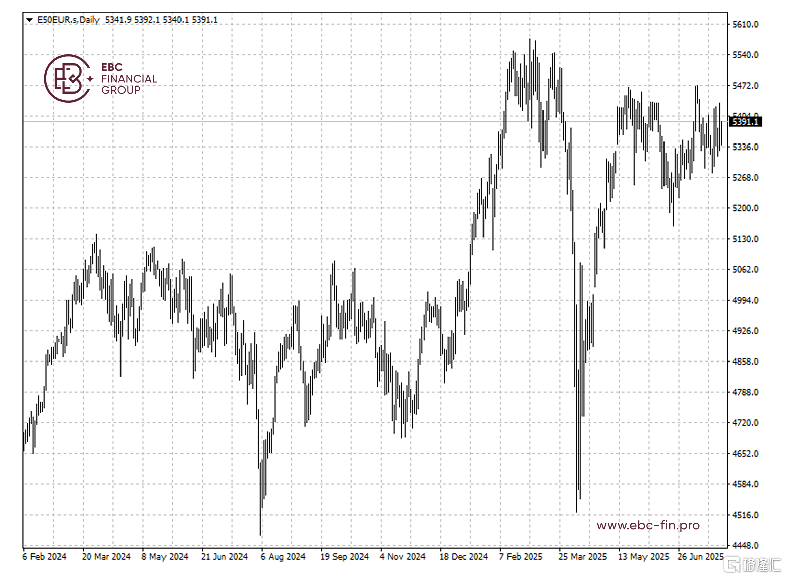Click the 4926.0 price axis label
Screen dimensions: 785x577
(745, 331)
